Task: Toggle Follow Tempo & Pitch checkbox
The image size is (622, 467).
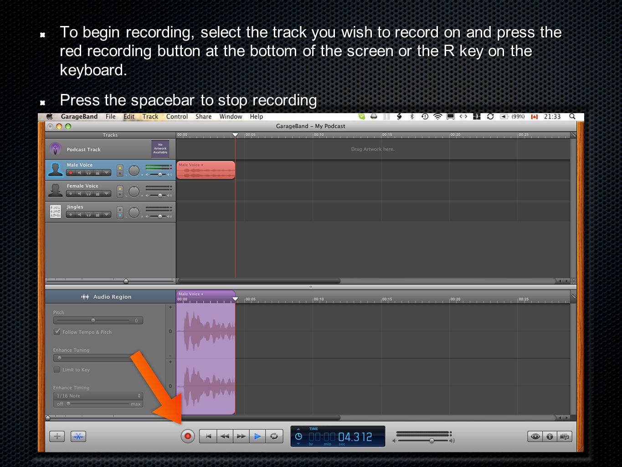Action: (x=57, y=332)
